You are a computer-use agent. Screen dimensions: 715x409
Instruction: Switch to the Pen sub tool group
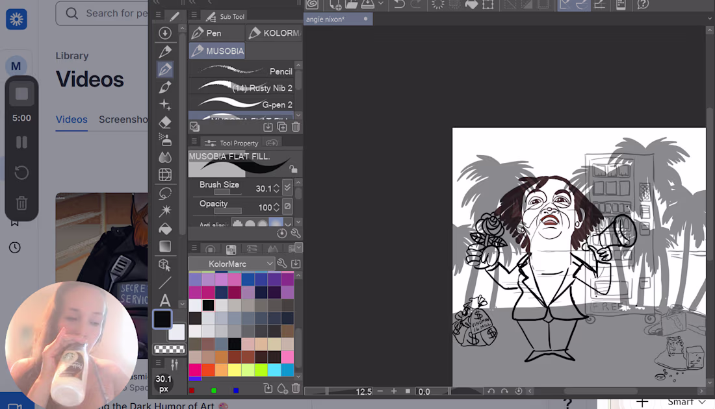(216, 33)
